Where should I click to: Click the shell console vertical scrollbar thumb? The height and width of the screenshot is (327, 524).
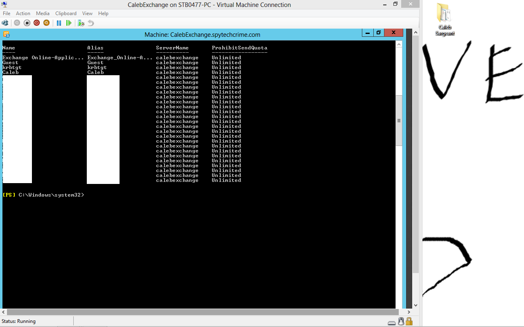coord(399,121)
